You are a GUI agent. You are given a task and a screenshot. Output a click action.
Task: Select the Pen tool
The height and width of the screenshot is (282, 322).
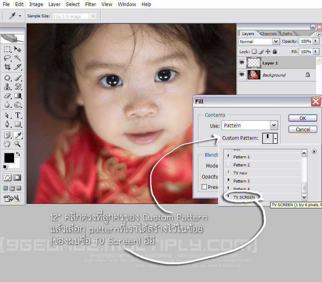click(7, 124)
